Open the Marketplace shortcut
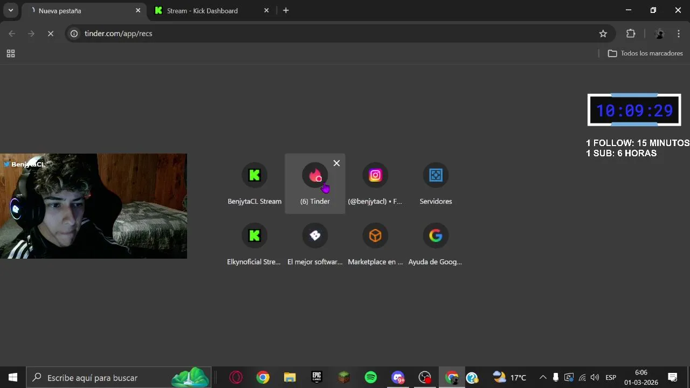Screen dimensions: 690x388 [x=375, y=244]
